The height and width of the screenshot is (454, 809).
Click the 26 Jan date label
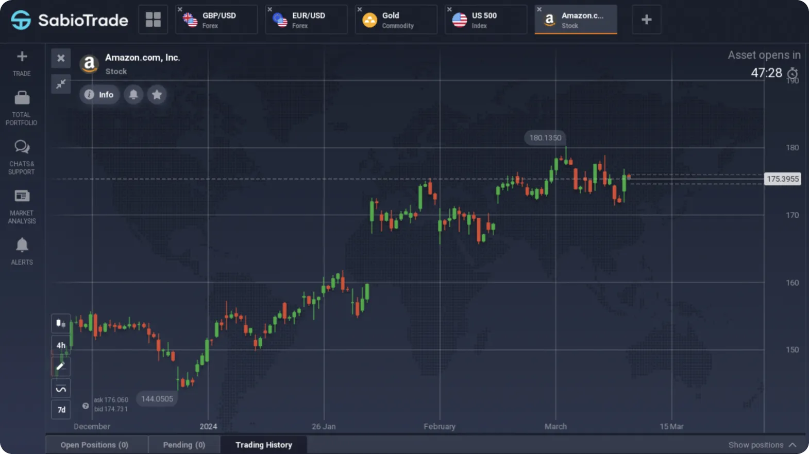click(x=324, y=427)
